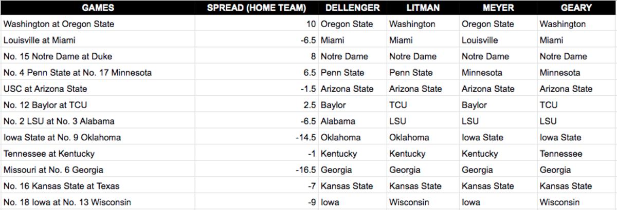
Task: Select the Washington at Oregon State cell
Action: pyautogui.click(x=98, y=24)
